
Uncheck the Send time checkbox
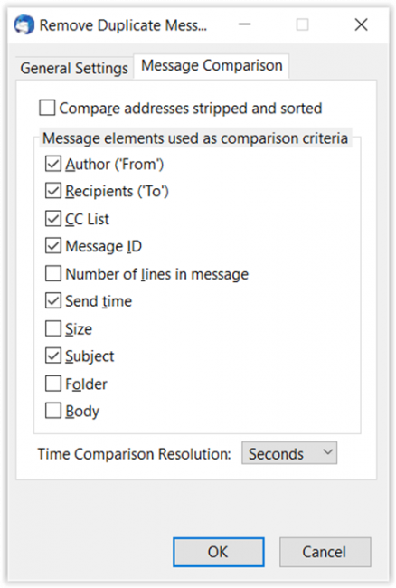tap(53, 301)
